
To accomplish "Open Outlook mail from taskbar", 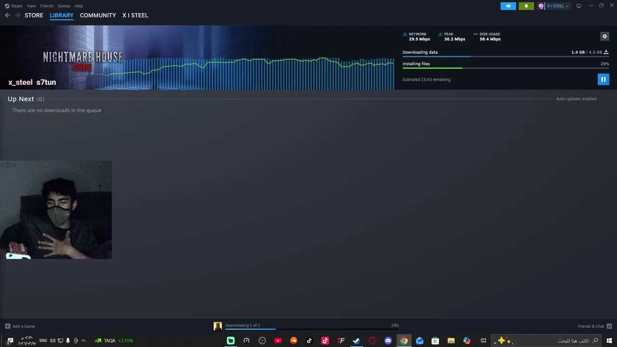I will point(419,341).
